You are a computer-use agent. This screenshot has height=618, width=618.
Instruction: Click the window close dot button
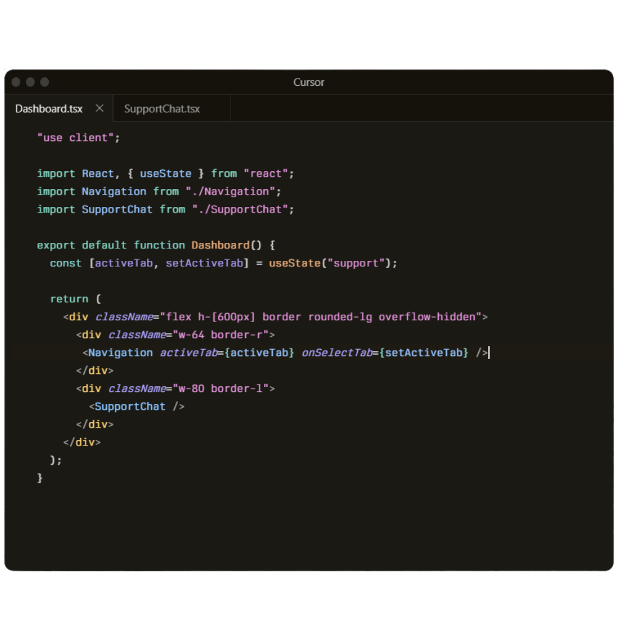click(16, 82)
